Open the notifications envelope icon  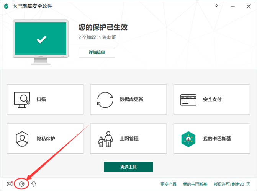[x=10, y=184]
